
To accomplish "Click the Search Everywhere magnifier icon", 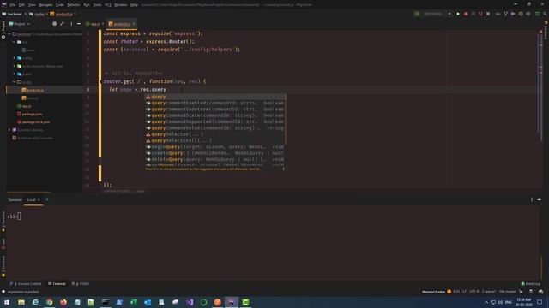I will point(545,14).
